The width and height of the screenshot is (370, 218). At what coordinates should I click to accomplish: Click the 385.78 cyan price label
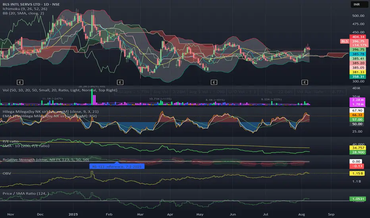click(358, 54)
